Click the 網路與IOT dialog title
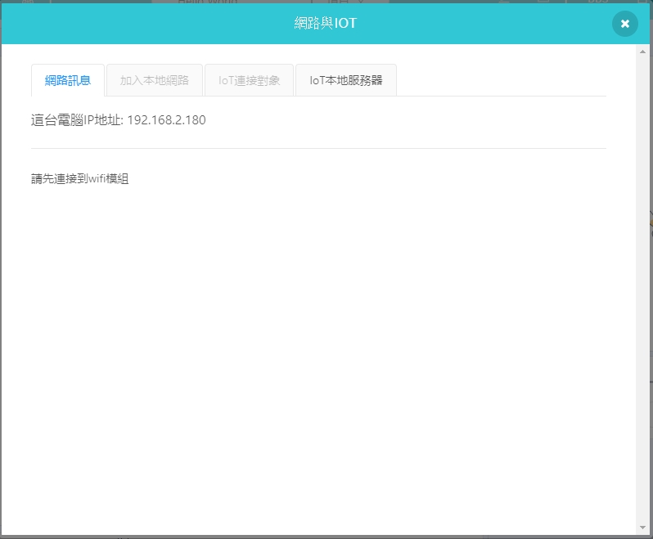653x539 pixels. [x=326, y=24]
